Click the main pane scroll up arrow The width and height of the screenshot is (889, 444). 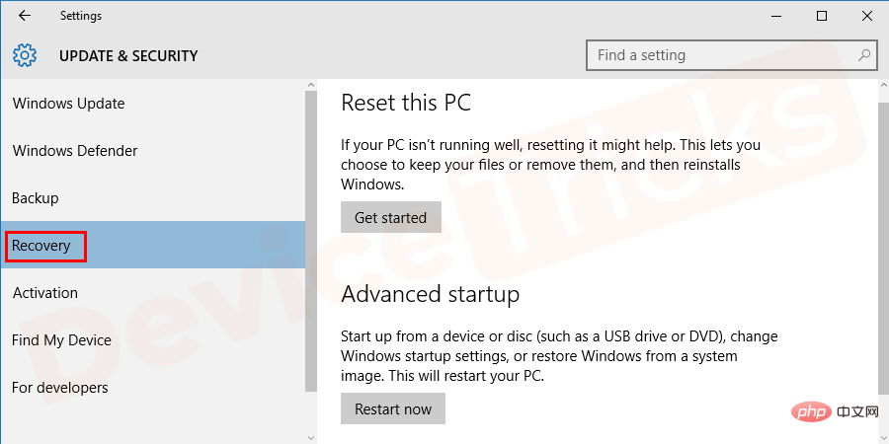coord(883,85)
